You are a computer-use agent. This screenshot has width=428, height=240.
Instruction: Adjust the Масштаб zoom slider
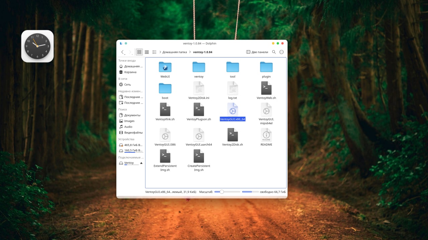227,192
